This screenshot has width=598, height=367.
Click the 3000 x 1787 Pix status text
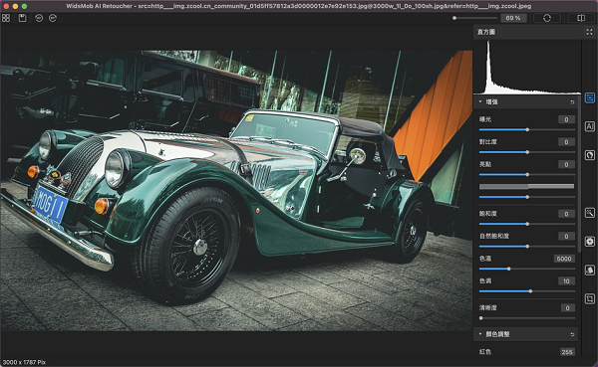click(x=24, y=362)
